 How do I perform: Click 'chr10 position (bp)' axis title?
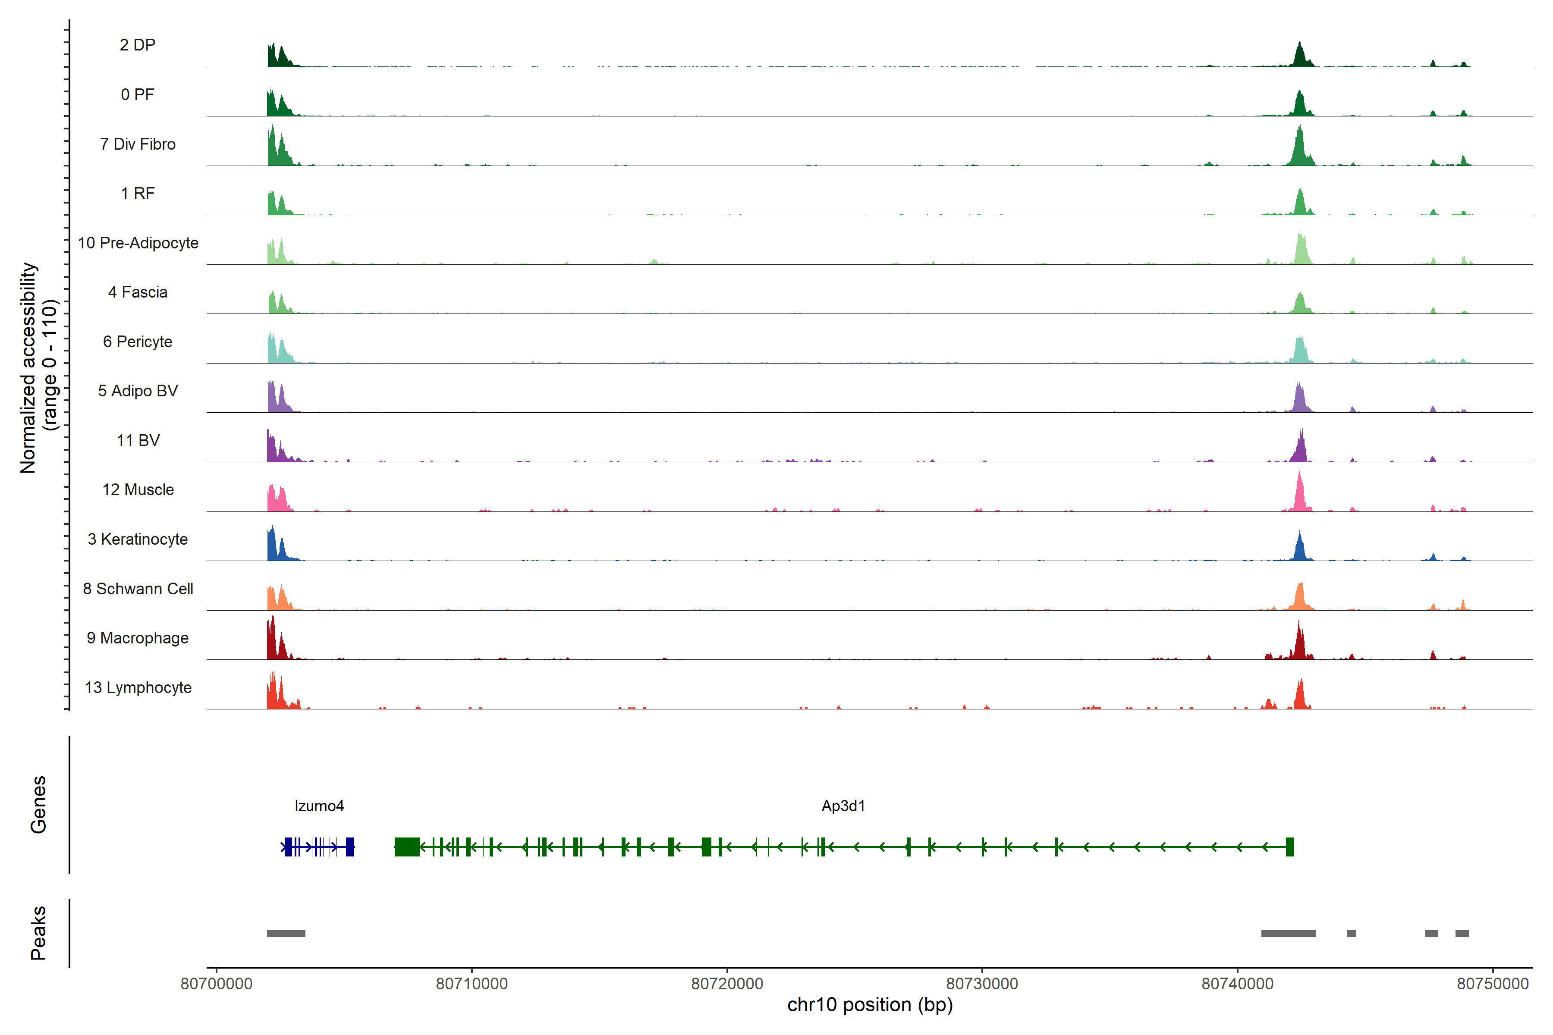[870, 1005]
